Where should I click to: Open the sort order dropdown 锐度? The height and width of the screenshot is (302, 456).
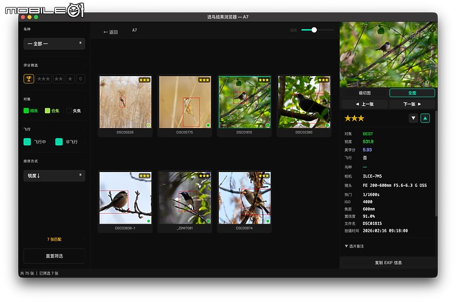[x=54, y=176]
